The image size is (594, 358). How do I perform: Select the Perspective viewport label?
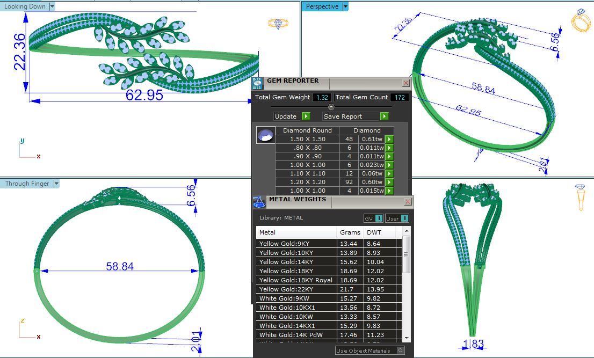(322, 6)
